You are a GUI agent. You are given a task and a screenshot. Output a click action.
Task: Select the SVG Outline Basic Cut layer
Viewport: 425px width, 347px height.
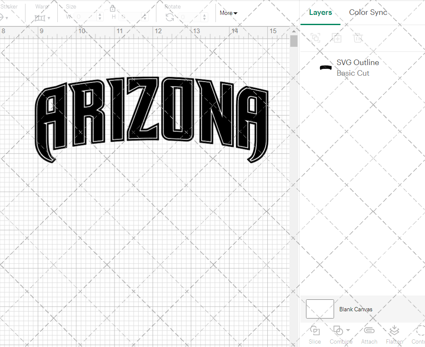tap(357, 68)
